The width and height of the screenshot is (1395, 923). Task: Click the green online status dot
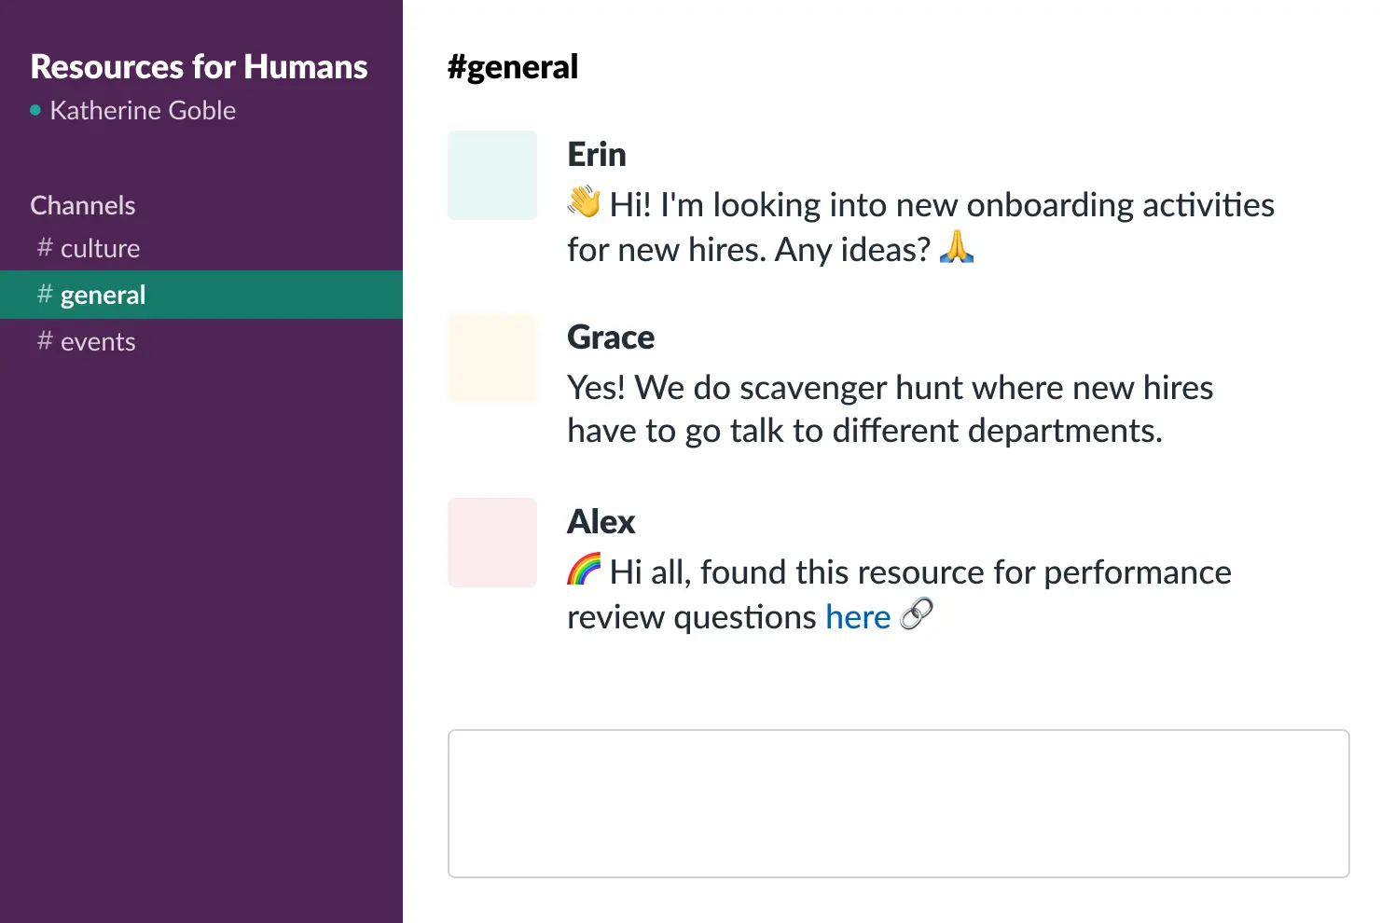coord(35,110)
